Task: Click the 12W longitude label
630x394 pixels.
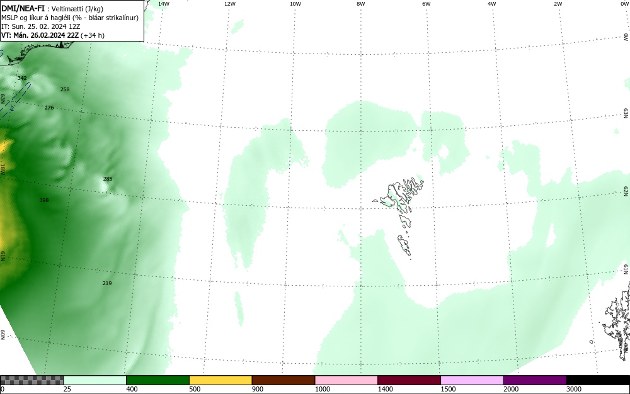Action: [229, 4]
